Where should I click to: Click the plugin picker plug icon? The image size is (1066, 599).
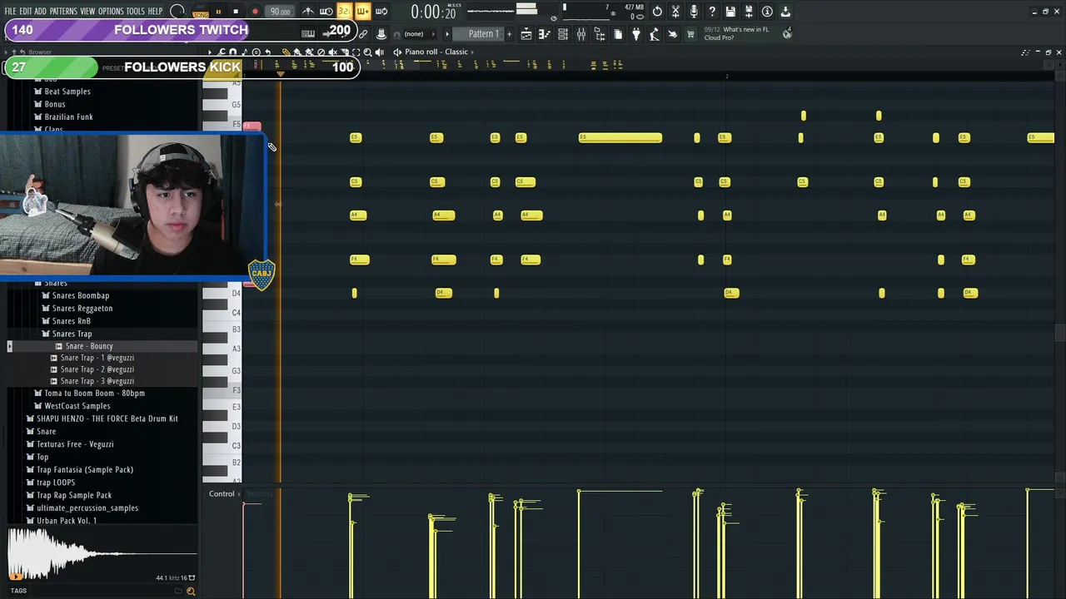[x=635, y=34]
